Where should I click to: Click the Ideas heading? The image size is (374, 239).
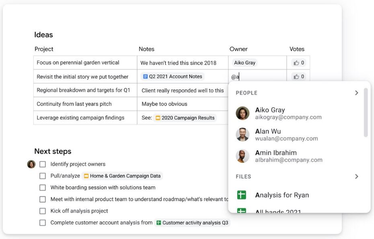pyautogui.click(x=43, y=35)
